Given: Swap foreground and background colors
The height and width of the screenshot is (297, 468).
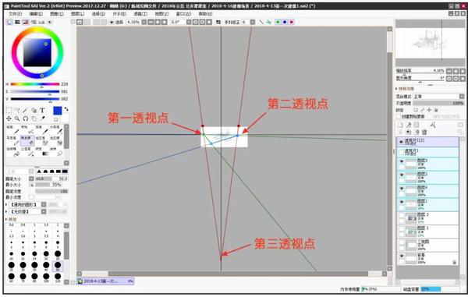Looking at the screenshot, I should pos(66,109).
